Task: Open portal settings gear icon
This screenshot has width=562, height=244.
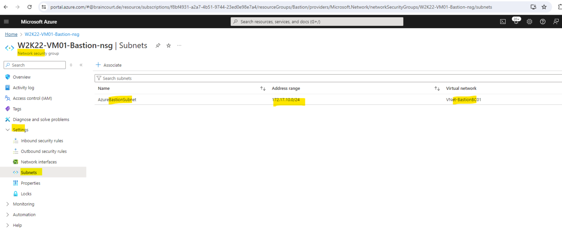Action: (x=529, y=22)
